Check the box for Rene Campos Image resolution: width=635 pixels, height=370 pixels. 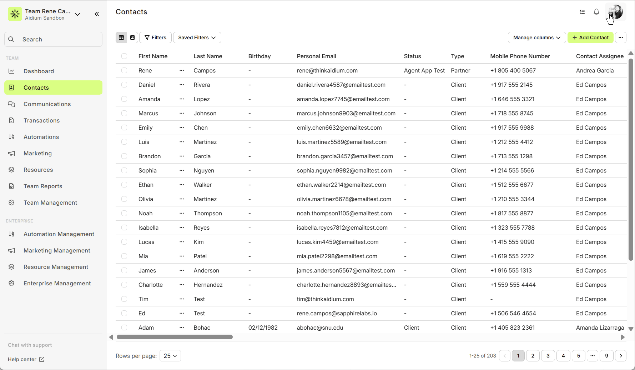[x=124, y=70]
